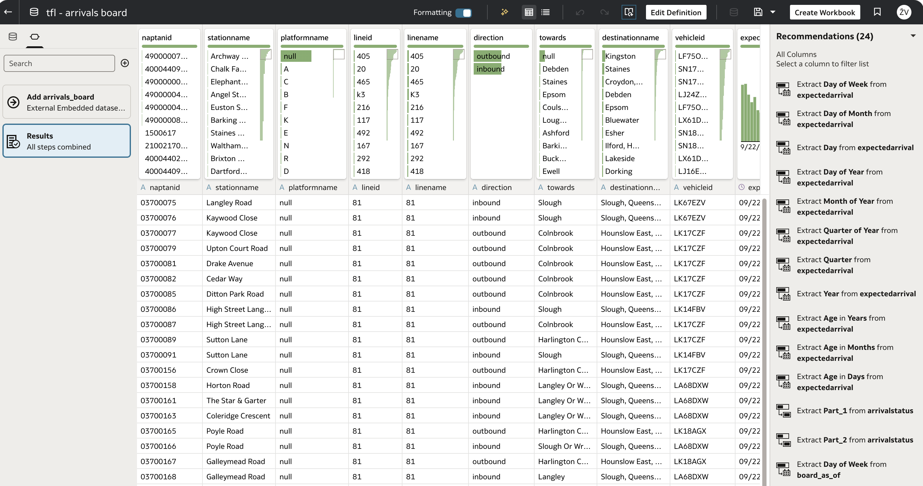The image size is (923, 486).
Task: Select Archway in the stationname tile
Action: 229,56
